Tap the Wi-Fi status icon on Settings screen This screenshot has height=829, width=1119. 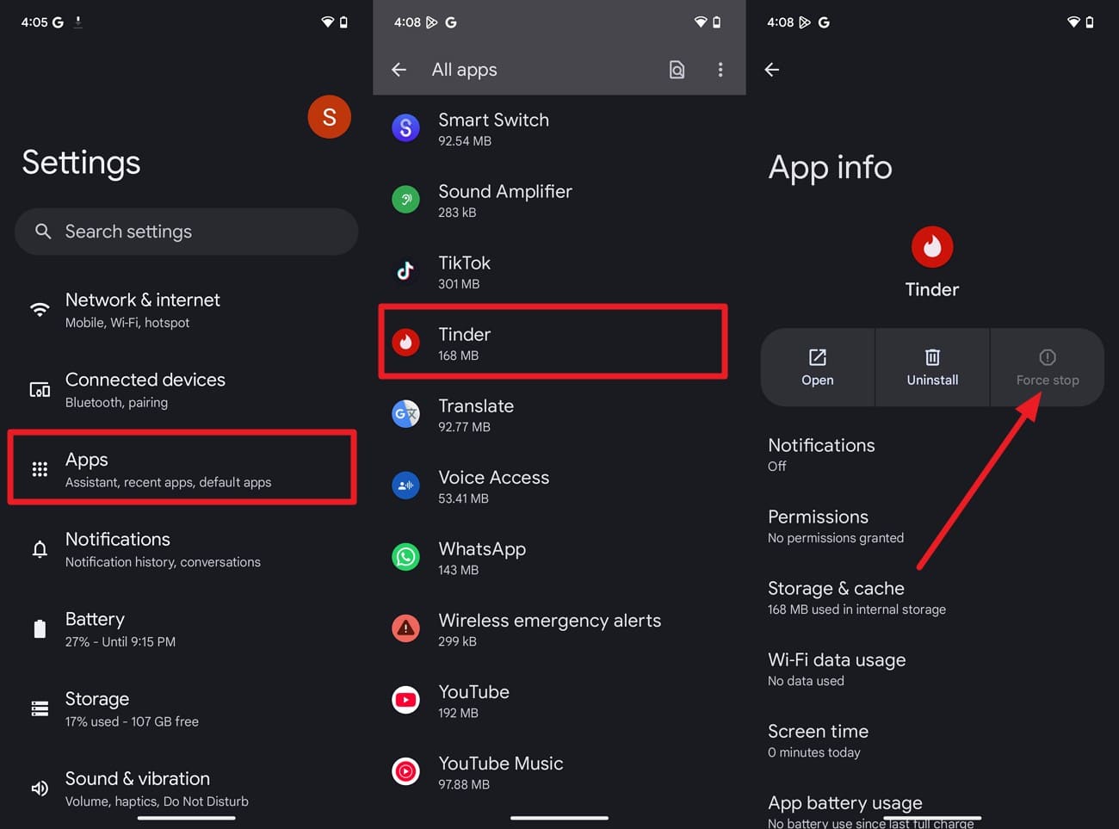tap(327, 22)
